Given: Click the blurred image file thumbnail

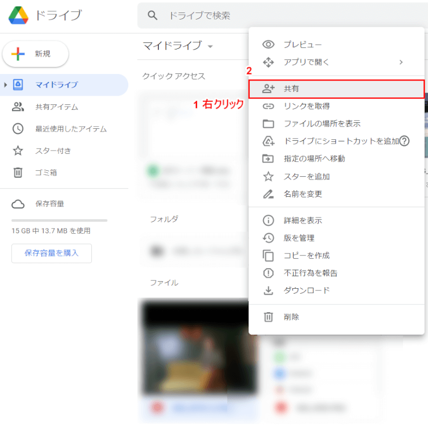Looking at the screenshot, I should 197,348.
